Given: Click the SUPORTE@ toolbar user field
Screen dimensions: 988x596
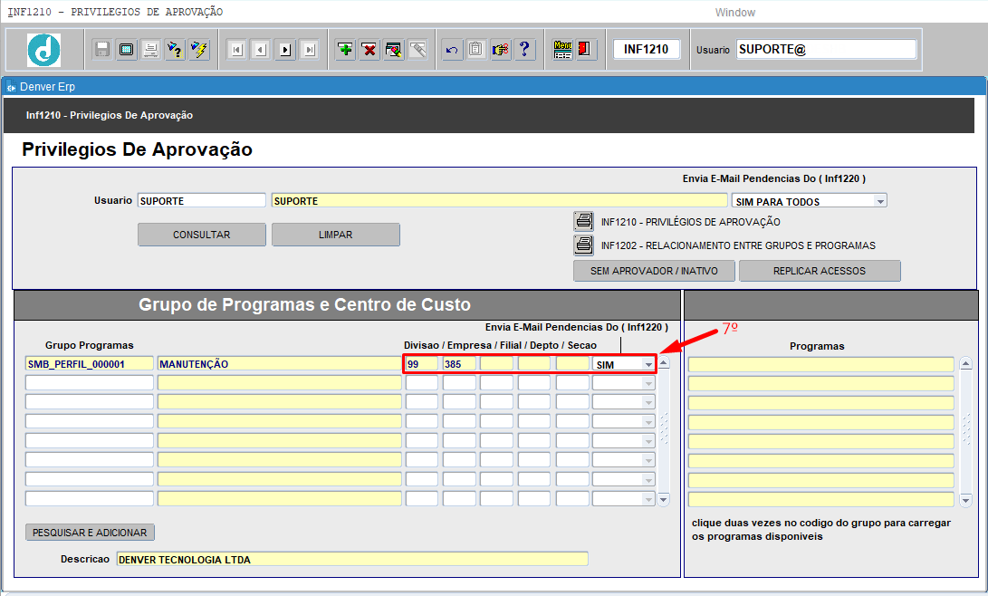Looking at the screenshot, I should pyautogui.click(x=826, y=49).
